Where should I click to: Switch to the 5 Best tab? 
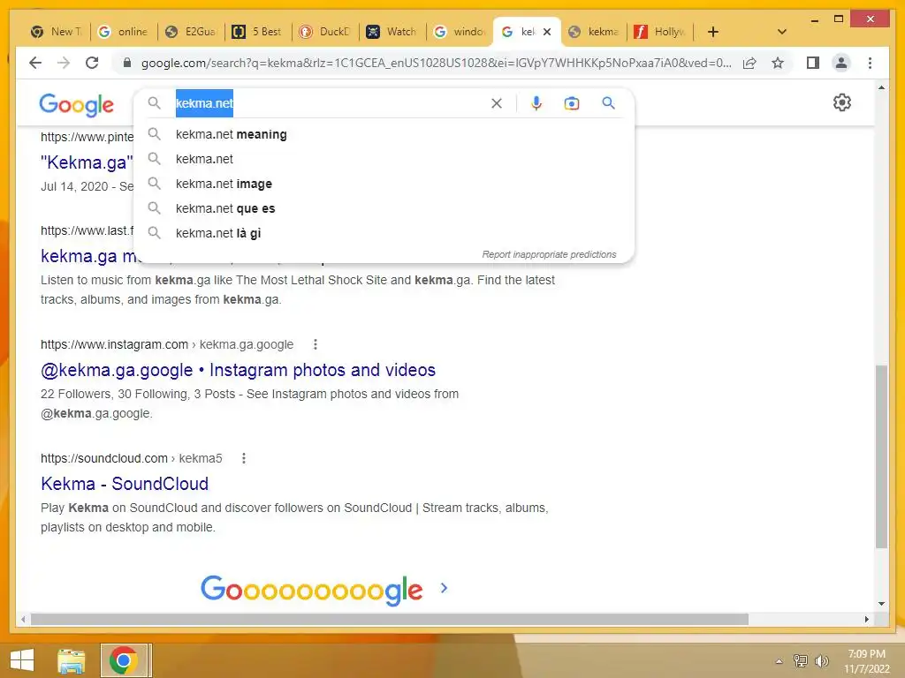[x=257, y=32]
